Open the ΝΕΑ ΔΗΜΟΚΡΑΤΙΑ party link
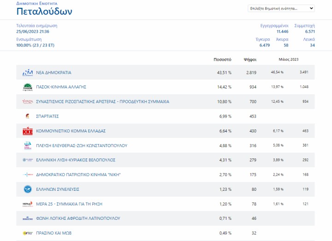 pos(53,72)
